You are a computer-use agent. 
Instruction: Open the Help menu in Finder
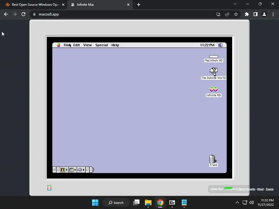pos(115,45)
